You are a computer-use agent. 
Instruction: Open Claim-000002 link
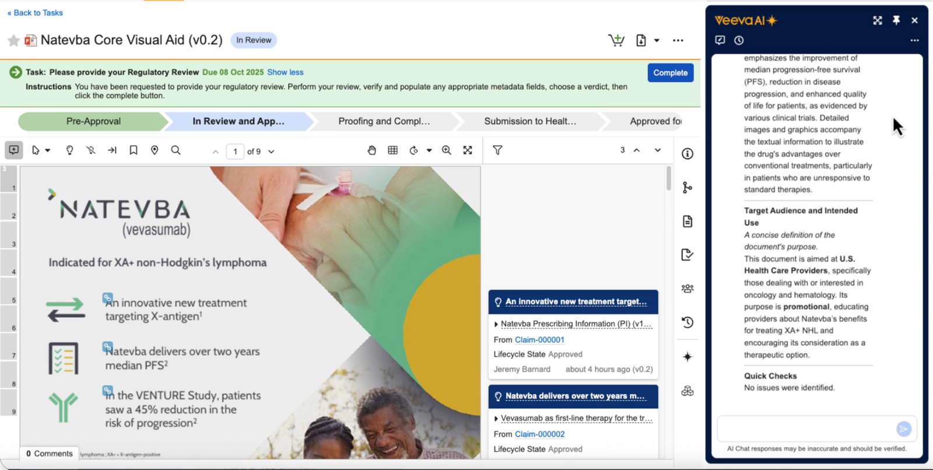(539, 434)
